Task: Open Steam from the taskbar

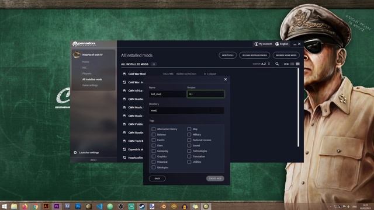Action: coord(141,206)
